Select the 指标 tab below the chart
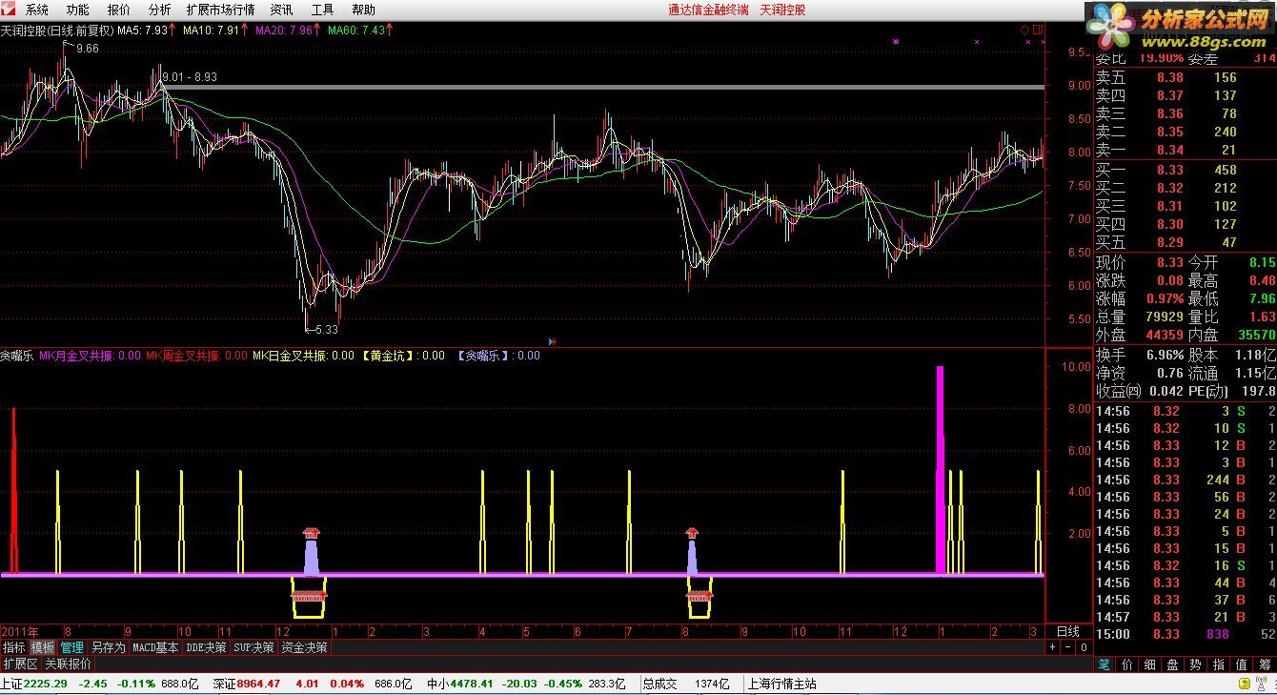The width and height of the screenshot is (1277, 695). tap(14, 647)
